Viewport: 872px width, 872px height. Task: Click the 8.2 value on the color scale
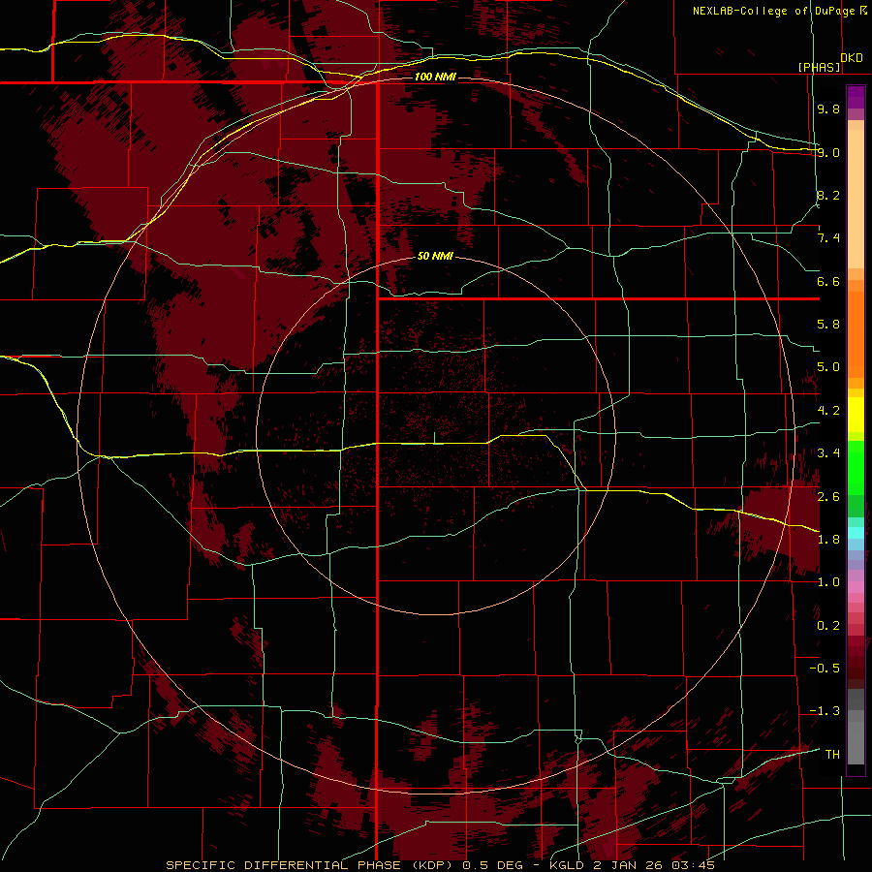(828, 195)
